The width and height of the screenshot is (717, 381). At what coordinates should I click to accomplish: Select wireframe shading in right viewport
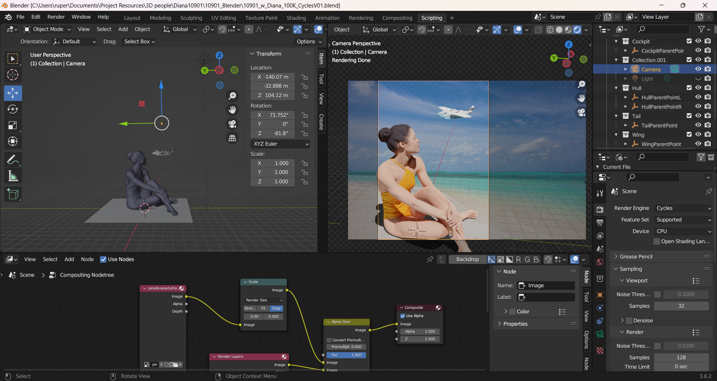[550, 30]
